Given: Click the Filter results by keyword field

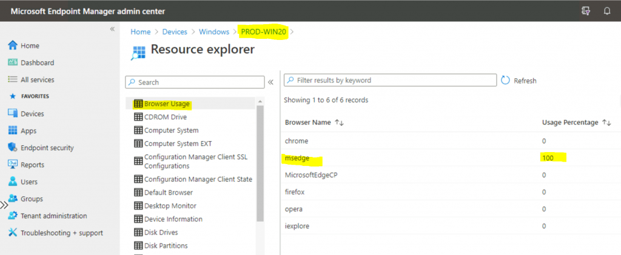Looking at the screenshot, I should 390,80.
